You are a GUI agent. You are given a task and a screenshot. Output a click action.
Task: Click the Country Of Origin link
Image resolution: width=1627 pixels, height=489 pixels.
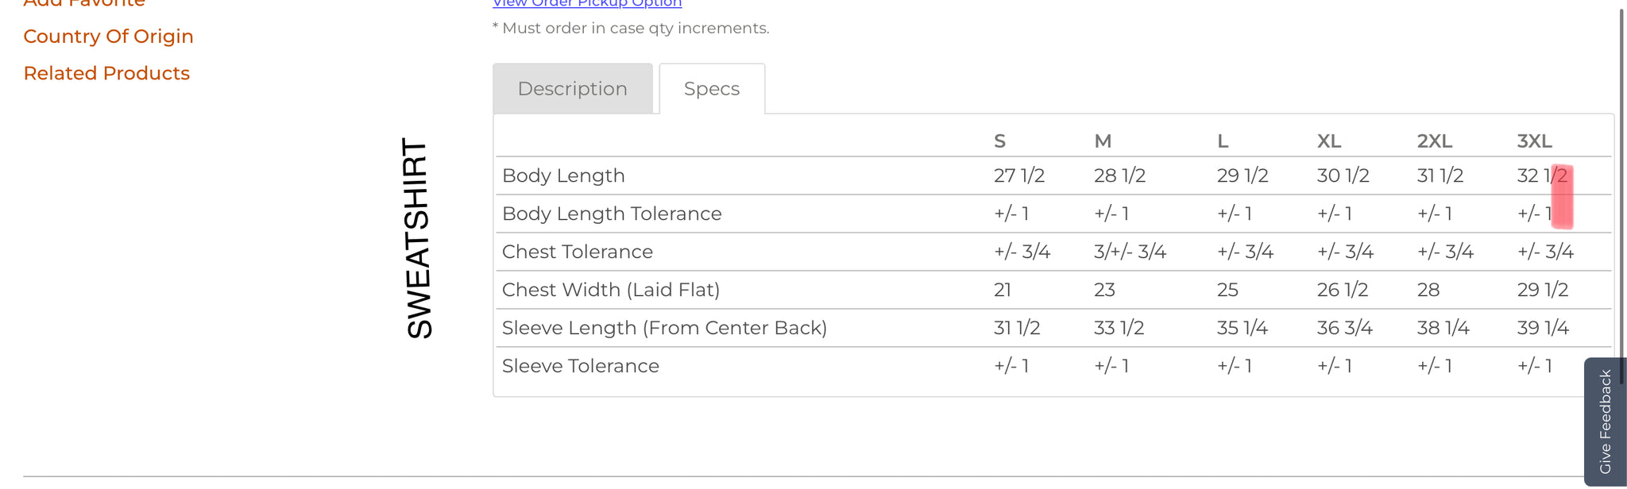click(108, 37)
